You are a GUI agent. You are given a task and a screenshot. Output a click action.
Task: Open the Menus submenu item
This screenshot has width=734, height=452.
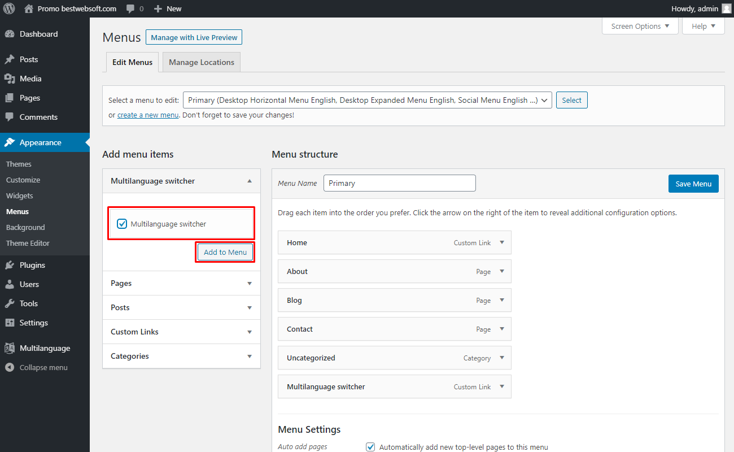click(x=18, y=211)
